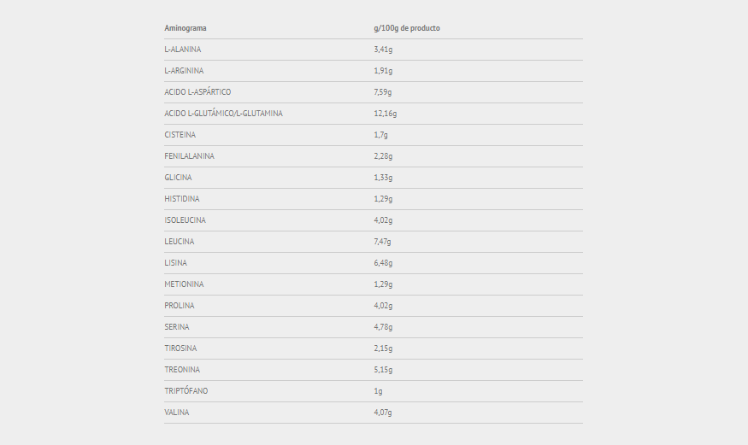Click the Aminograma column header
This screenshot has height=445, width=748.
pyautogui.click(x=186, y=28)
